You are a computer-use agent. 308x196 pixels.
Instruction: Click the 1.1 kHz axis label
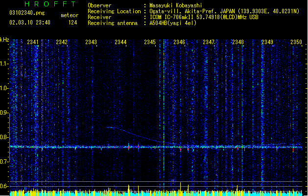click(4, 64)
